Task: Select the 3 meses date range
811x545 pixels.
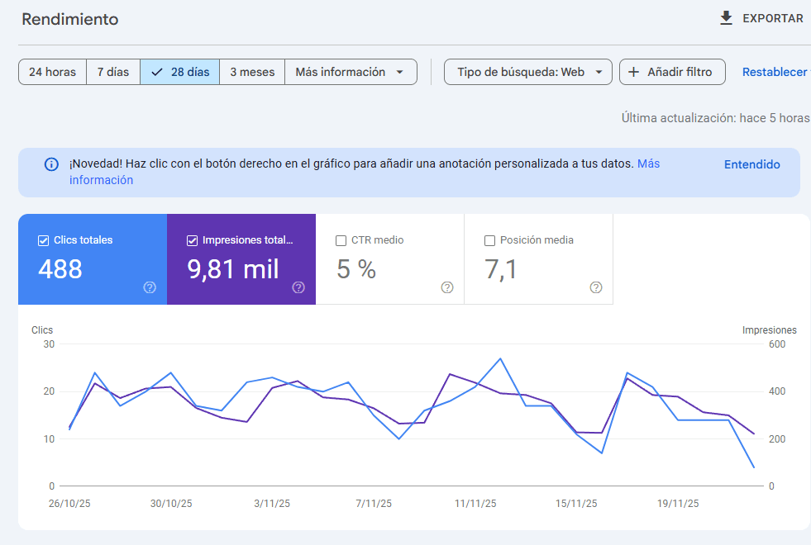Action: [251, 72]
